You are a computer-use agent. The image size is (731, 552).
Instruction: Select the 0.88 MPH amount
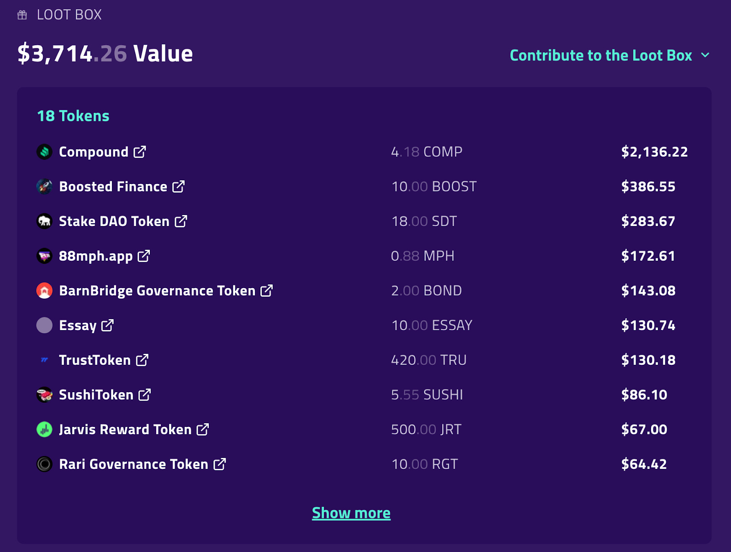point(423,256)
